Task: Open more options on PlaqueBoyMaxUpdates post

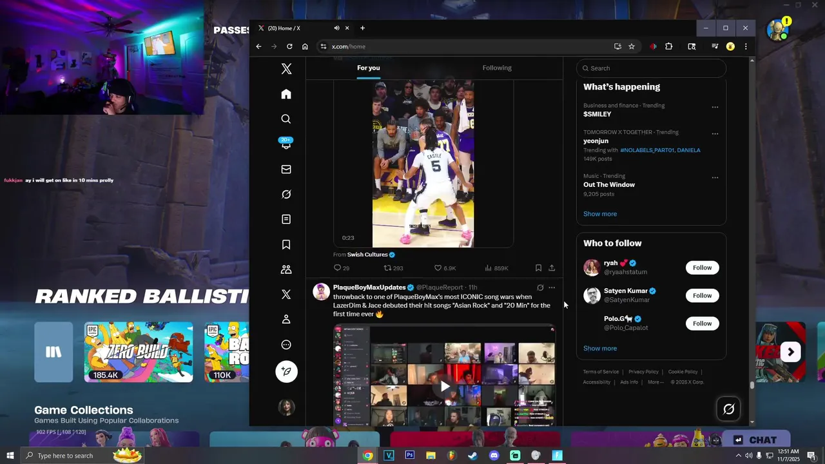Action: 552,287
